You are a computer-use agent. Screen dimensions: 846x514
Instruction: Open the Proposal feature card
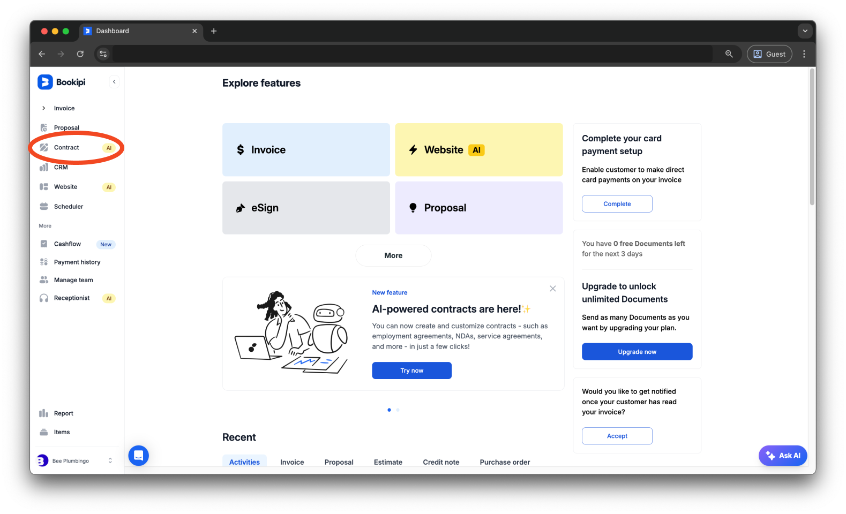(x=479, y=208)
